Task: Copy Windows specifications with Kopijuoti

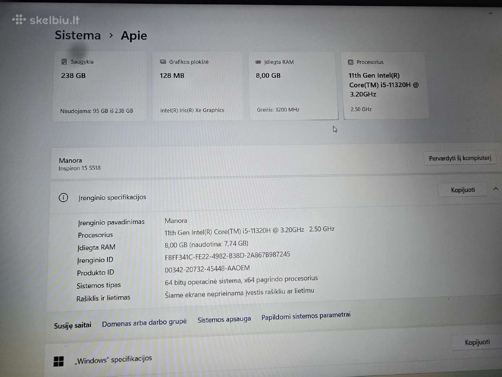Action: (477, 342)
